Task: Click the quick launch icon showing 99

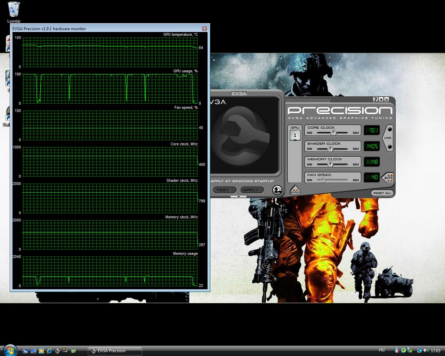Action: click(x=65, y=350)
